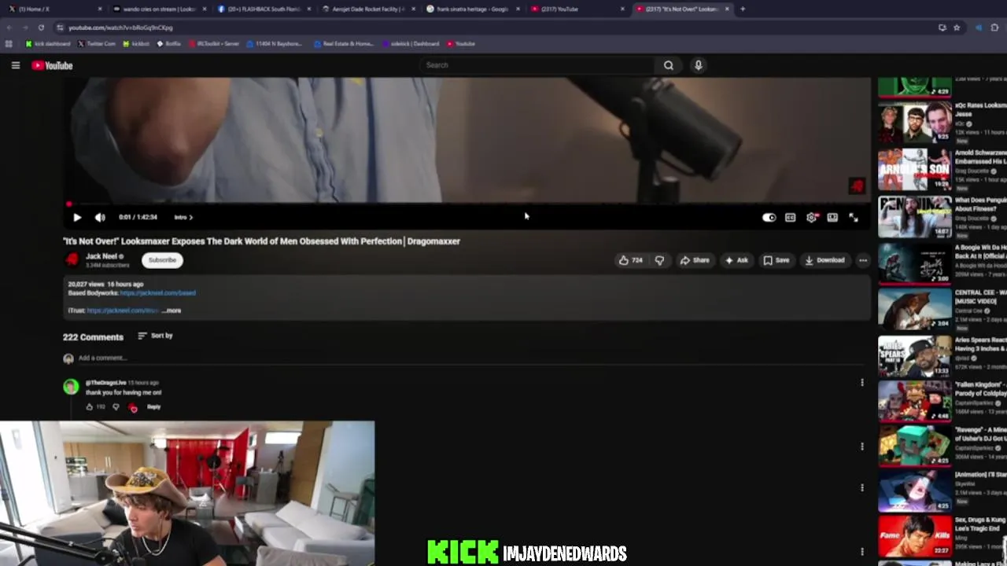The image size is (1007, 566).
Task: Like the 'thank you for having me on' comment
Action: tap(89, 407)
